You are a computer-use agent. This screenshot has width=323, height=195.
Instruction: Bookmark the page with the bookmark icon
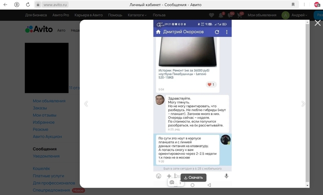tap(293, 5)
